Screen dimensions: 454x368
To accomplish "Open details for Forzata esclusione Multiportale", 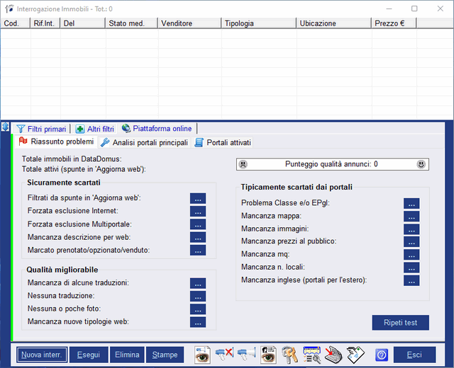I will point(198,224).
